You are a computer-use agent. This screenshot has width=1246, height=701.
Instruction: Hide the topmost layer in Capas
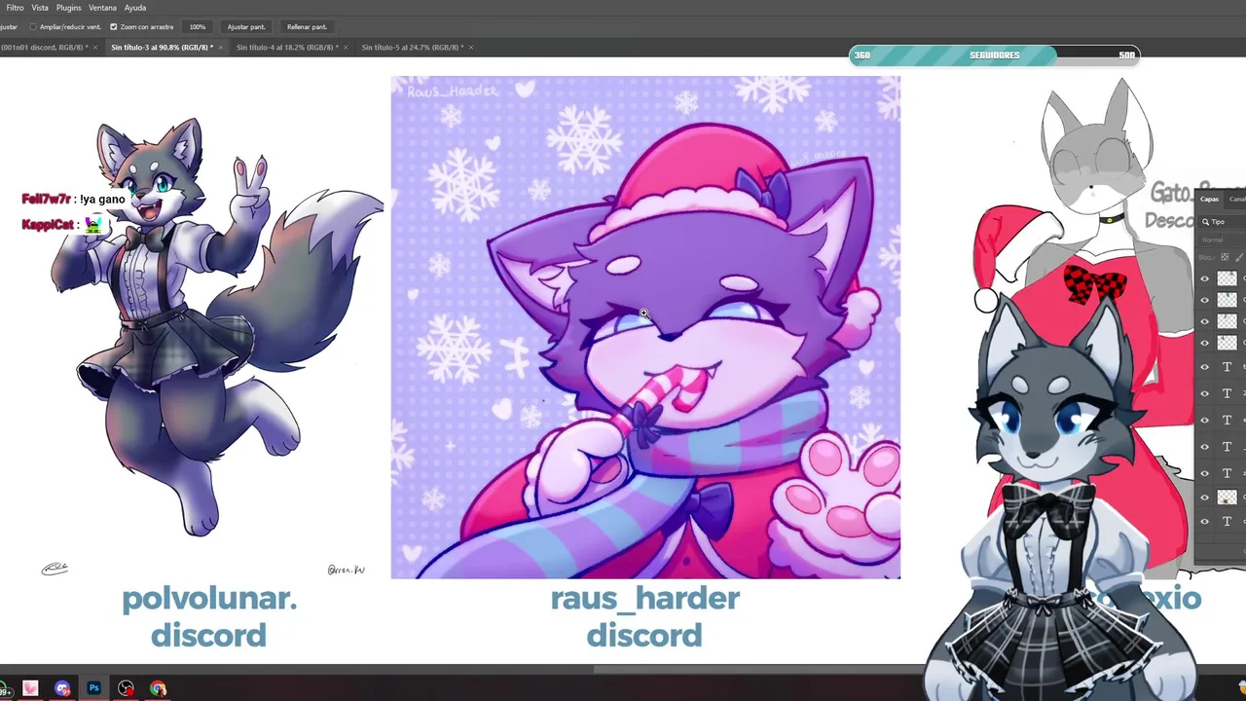click(x=1204, y=278)
